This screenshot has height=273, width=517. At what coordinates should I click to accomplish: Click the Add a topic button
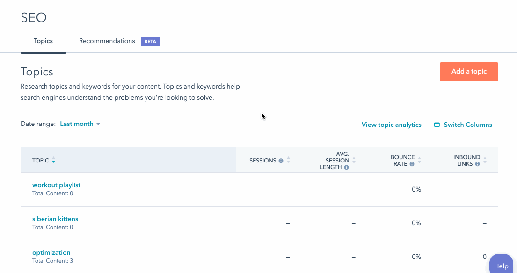pos(469,72)
